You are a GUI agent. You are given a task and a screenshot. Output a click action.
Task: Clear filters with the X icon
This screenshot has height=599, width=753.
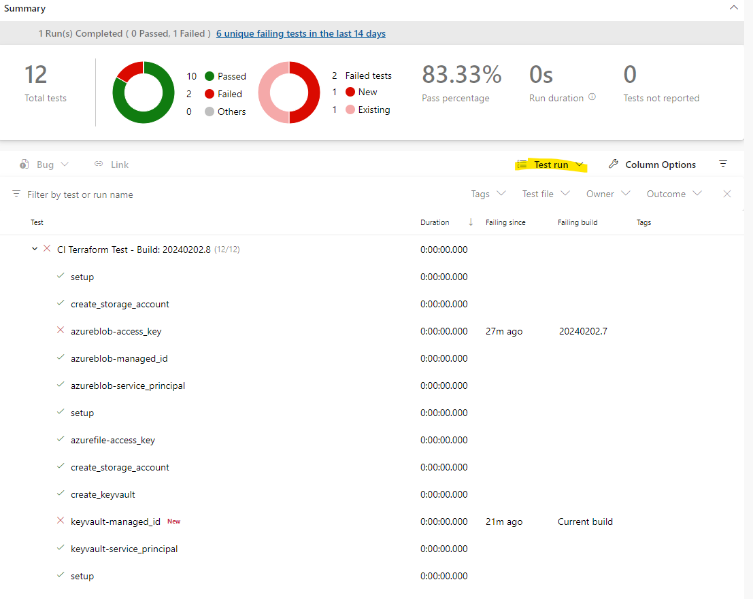tap(727, 194)
